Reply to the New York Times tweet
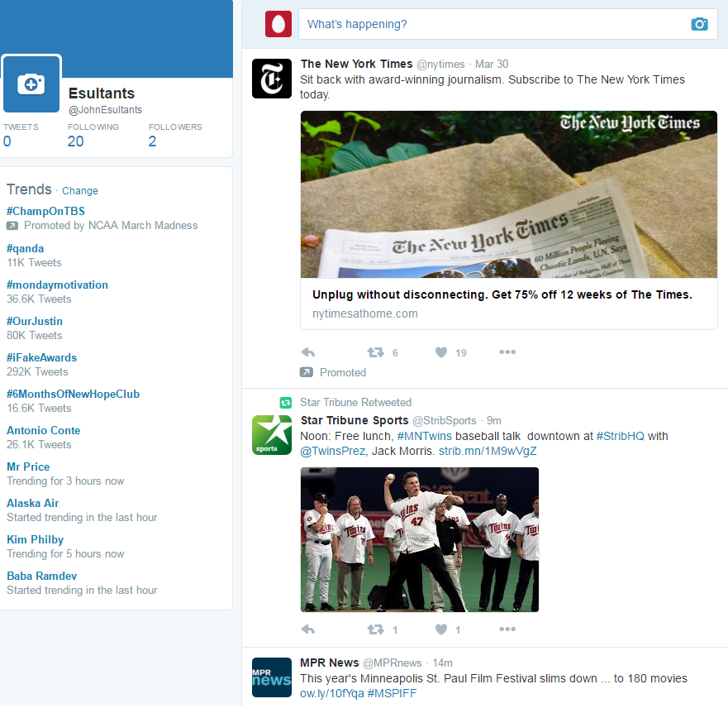This screenshot has width=728, height=713. pos(308,352)
